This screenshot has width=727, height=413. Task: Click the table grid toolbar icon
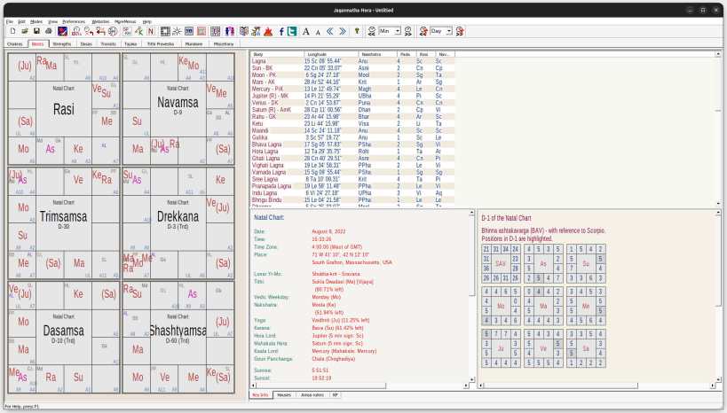click(216, 32)
